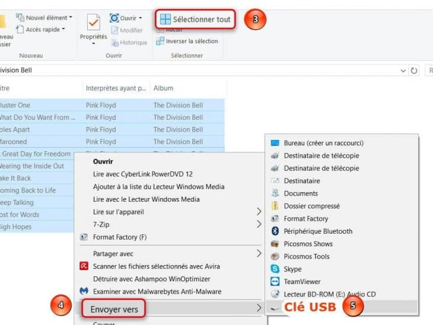Click the Ouvrir ribbon icon
This screenshot has height=325, width=433.
pos(114,18)
